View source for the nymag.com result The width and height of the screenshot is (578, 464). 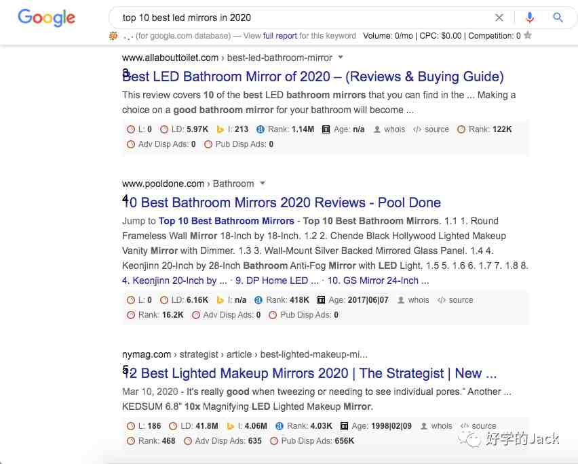click(x=478, y=426)
